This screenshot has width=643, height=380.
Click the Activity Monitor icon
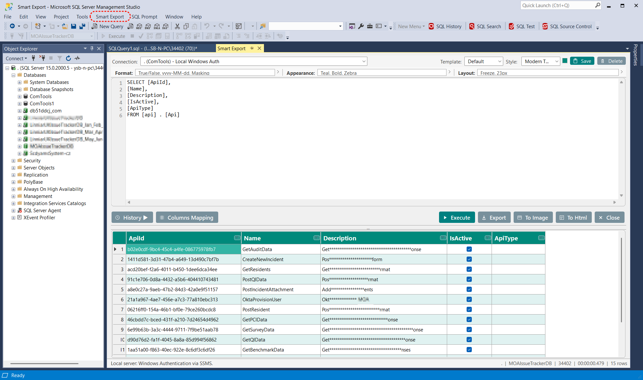[239, 26]
